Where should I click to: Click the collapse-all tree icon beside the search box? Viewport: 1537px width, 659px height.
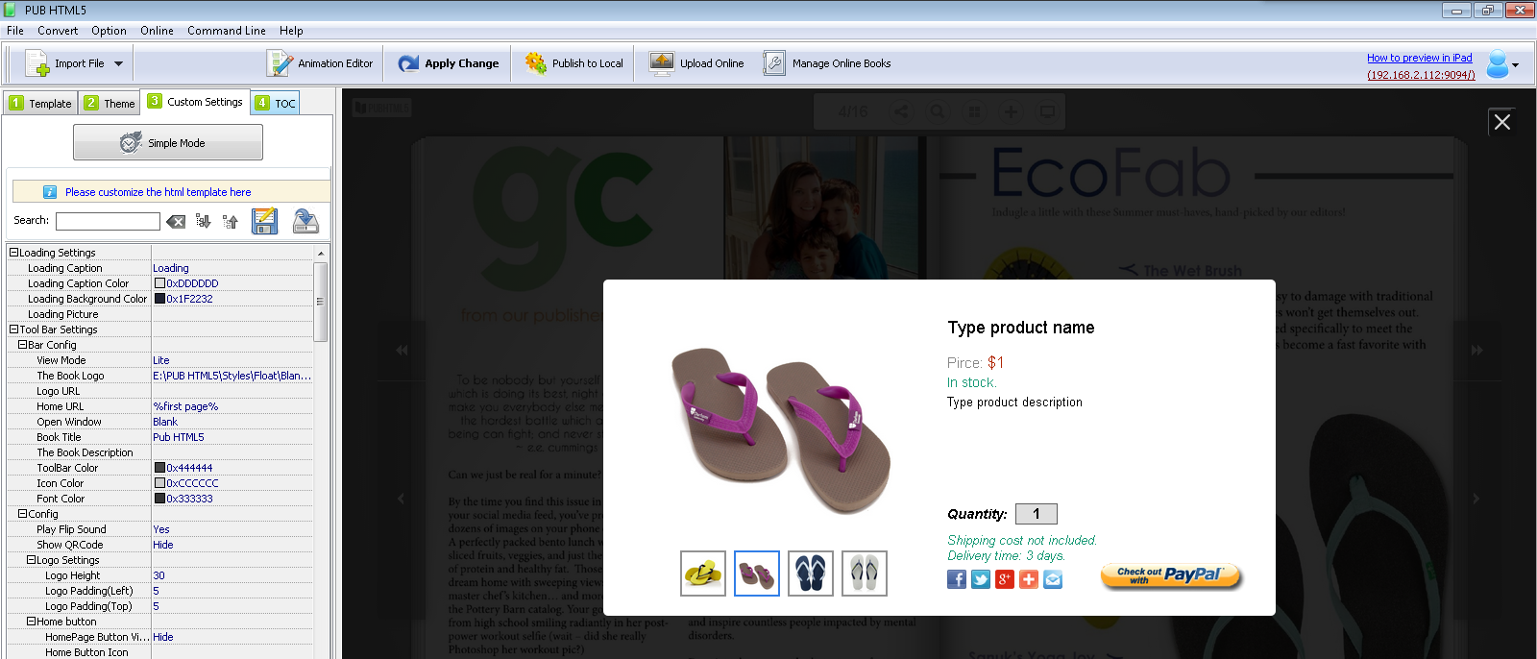point(230,221)
